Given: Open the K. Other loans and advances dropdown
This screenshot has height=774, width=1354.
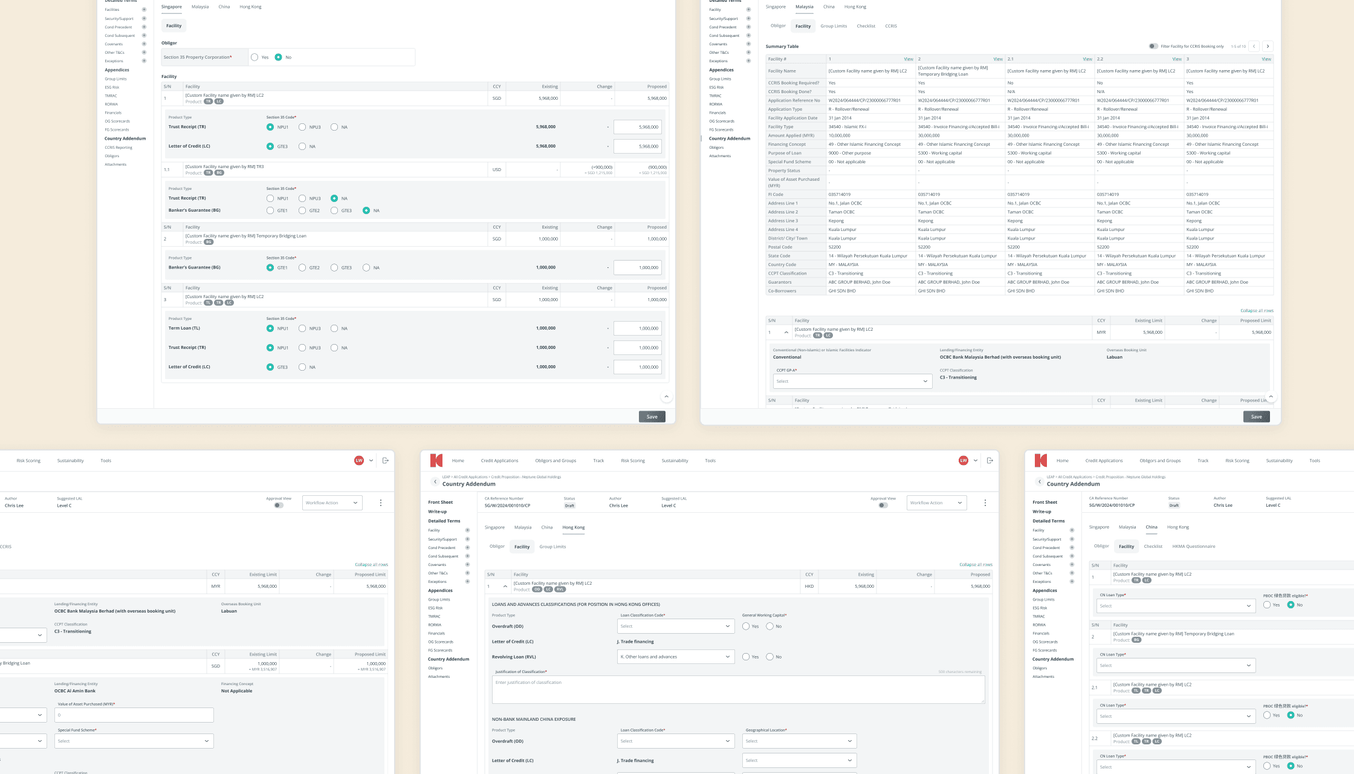Looking at the screenshot, I should 675,657.
